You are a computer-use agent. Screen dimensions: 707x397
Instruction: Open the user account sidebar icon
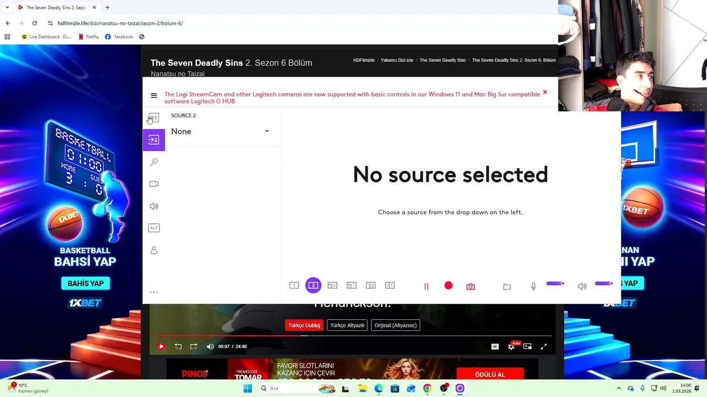click(x=154, y=250)
